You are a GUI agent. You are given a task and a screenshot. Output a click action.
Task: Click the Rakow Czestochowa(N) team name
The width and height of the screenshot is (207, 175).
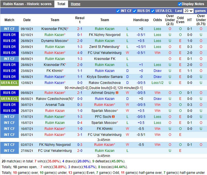pos(54,99)
